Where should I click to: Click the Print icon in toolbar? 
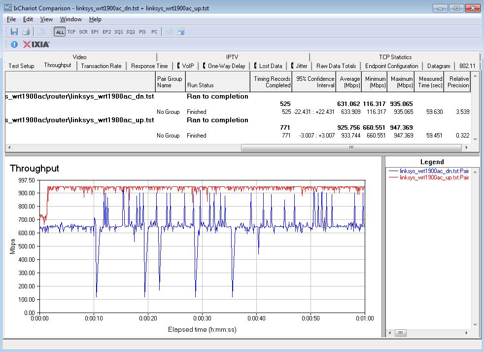(26, 32)
